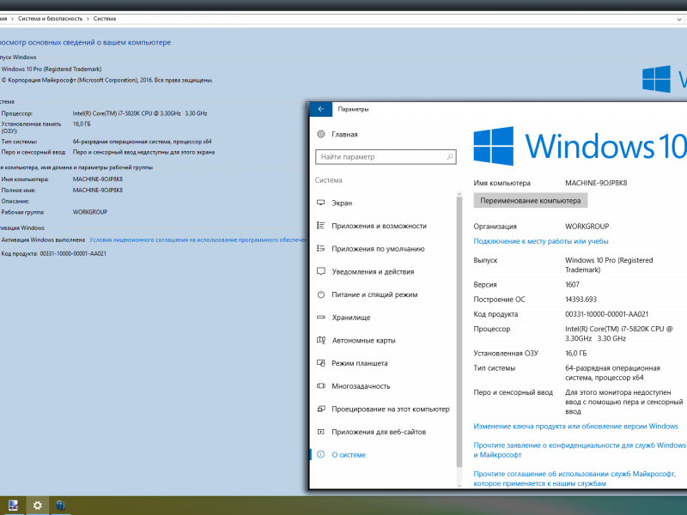Click the 16,0 ГБ value in Settings
Viewport: 687px width, 515px height.
[575, 354]
